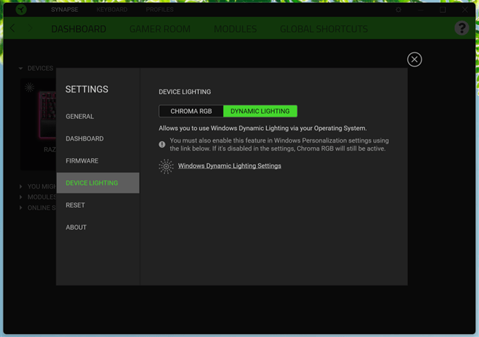Open Windows Dynamic Lighting Settings link
The height and width of the screenshot is (337, 479).
(229, 166)
